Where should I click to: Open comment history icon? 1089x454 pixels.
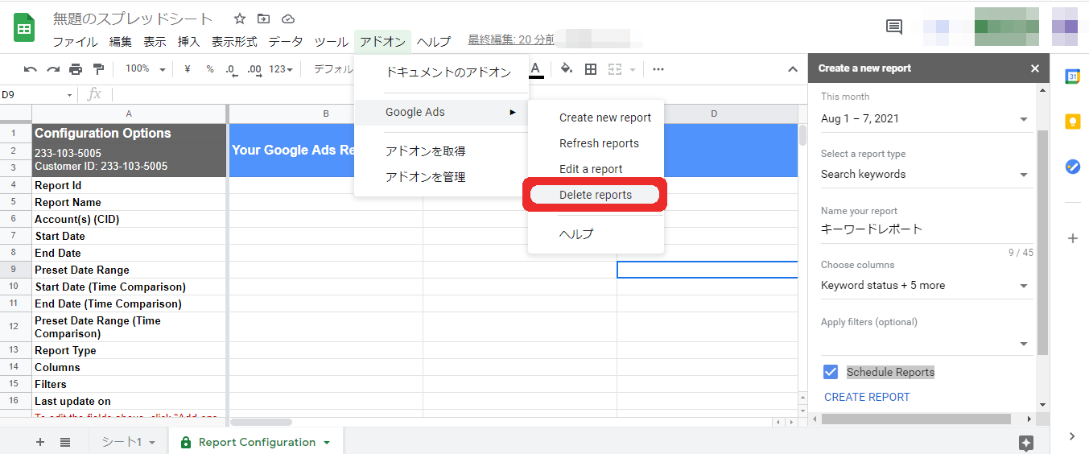894,27
